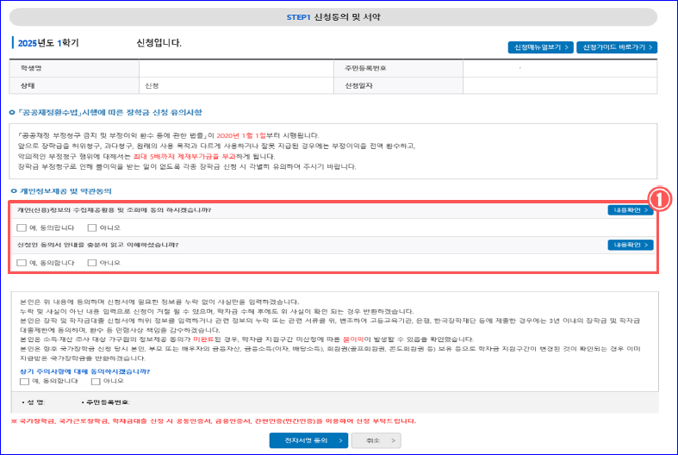678x455 pixels.
Task: Check '아니오' under 상기 주의사항 question
Action: click(96, 381)
